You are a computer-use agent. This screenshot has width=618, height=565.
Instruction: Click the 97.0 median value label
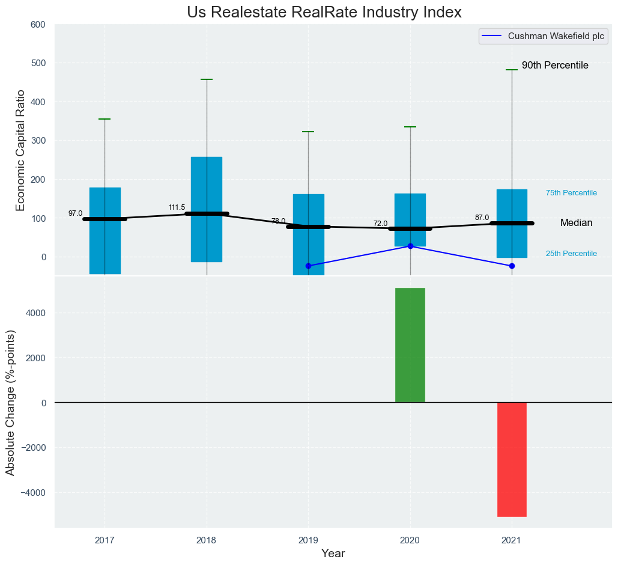point(75,213)
